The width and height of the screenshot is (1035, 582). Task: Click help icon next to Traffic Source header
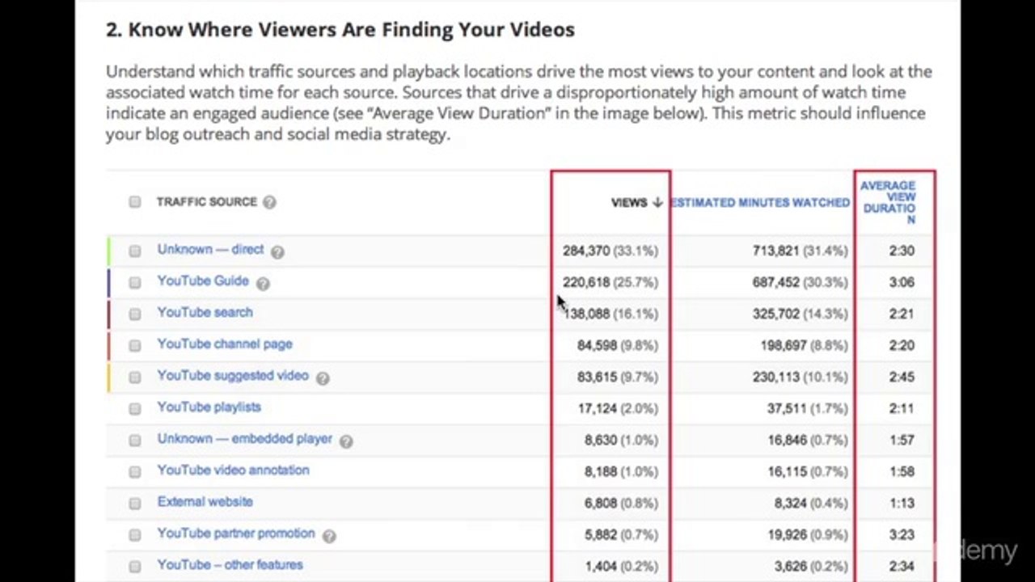pos(269,202)
